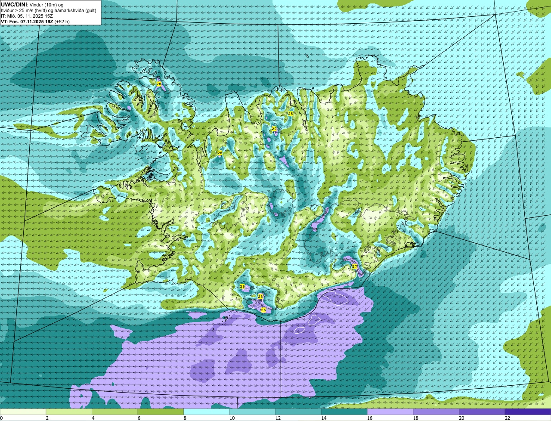Pick the 10–12 m/s turquoise legend swatch
This screenshot has width=551, height=421.
coord(252,412)
